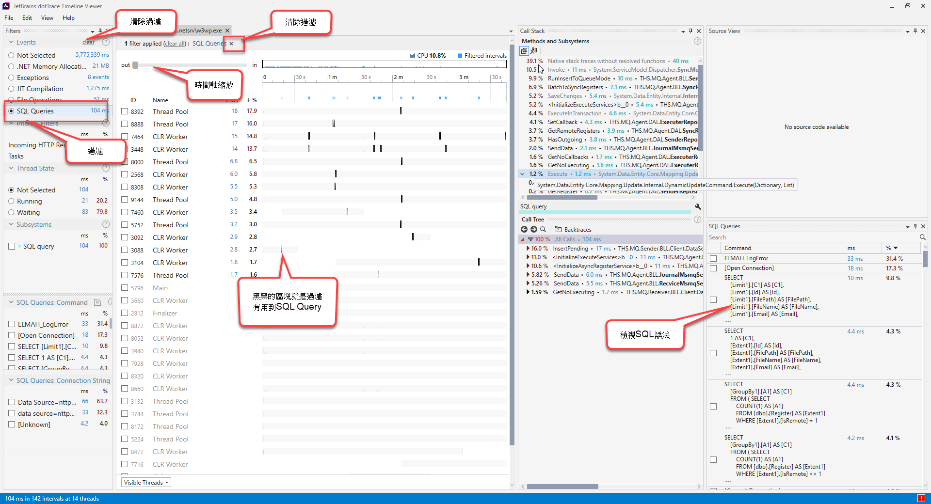This screenshot has height=504, width=931.
Task: Select the Backtraces icon in Call Tree
Action: point(558,229)
